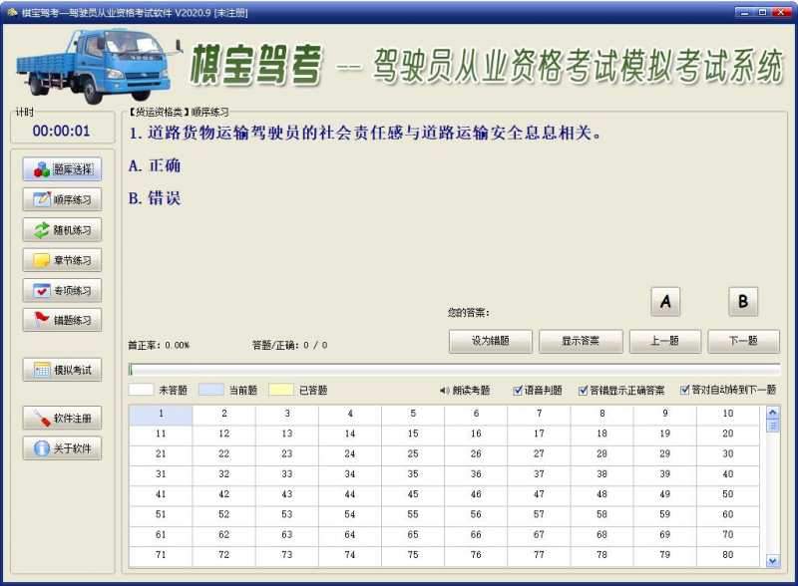Advance using 下一题 next question
Screen dimensions: 798x586
click(743, 341)
